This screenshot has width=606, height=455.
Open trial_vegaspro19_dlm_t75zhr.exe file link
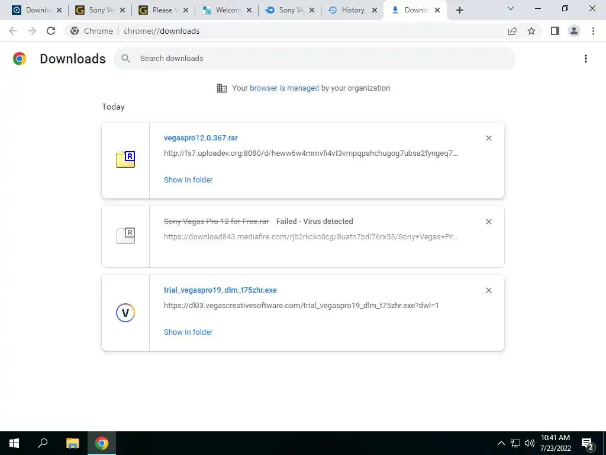coord(220,290)
